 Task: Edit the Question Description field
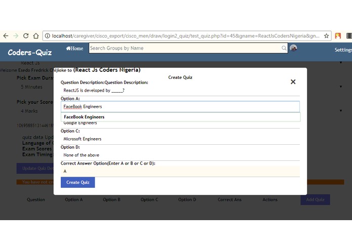click(x=180, y=91)
